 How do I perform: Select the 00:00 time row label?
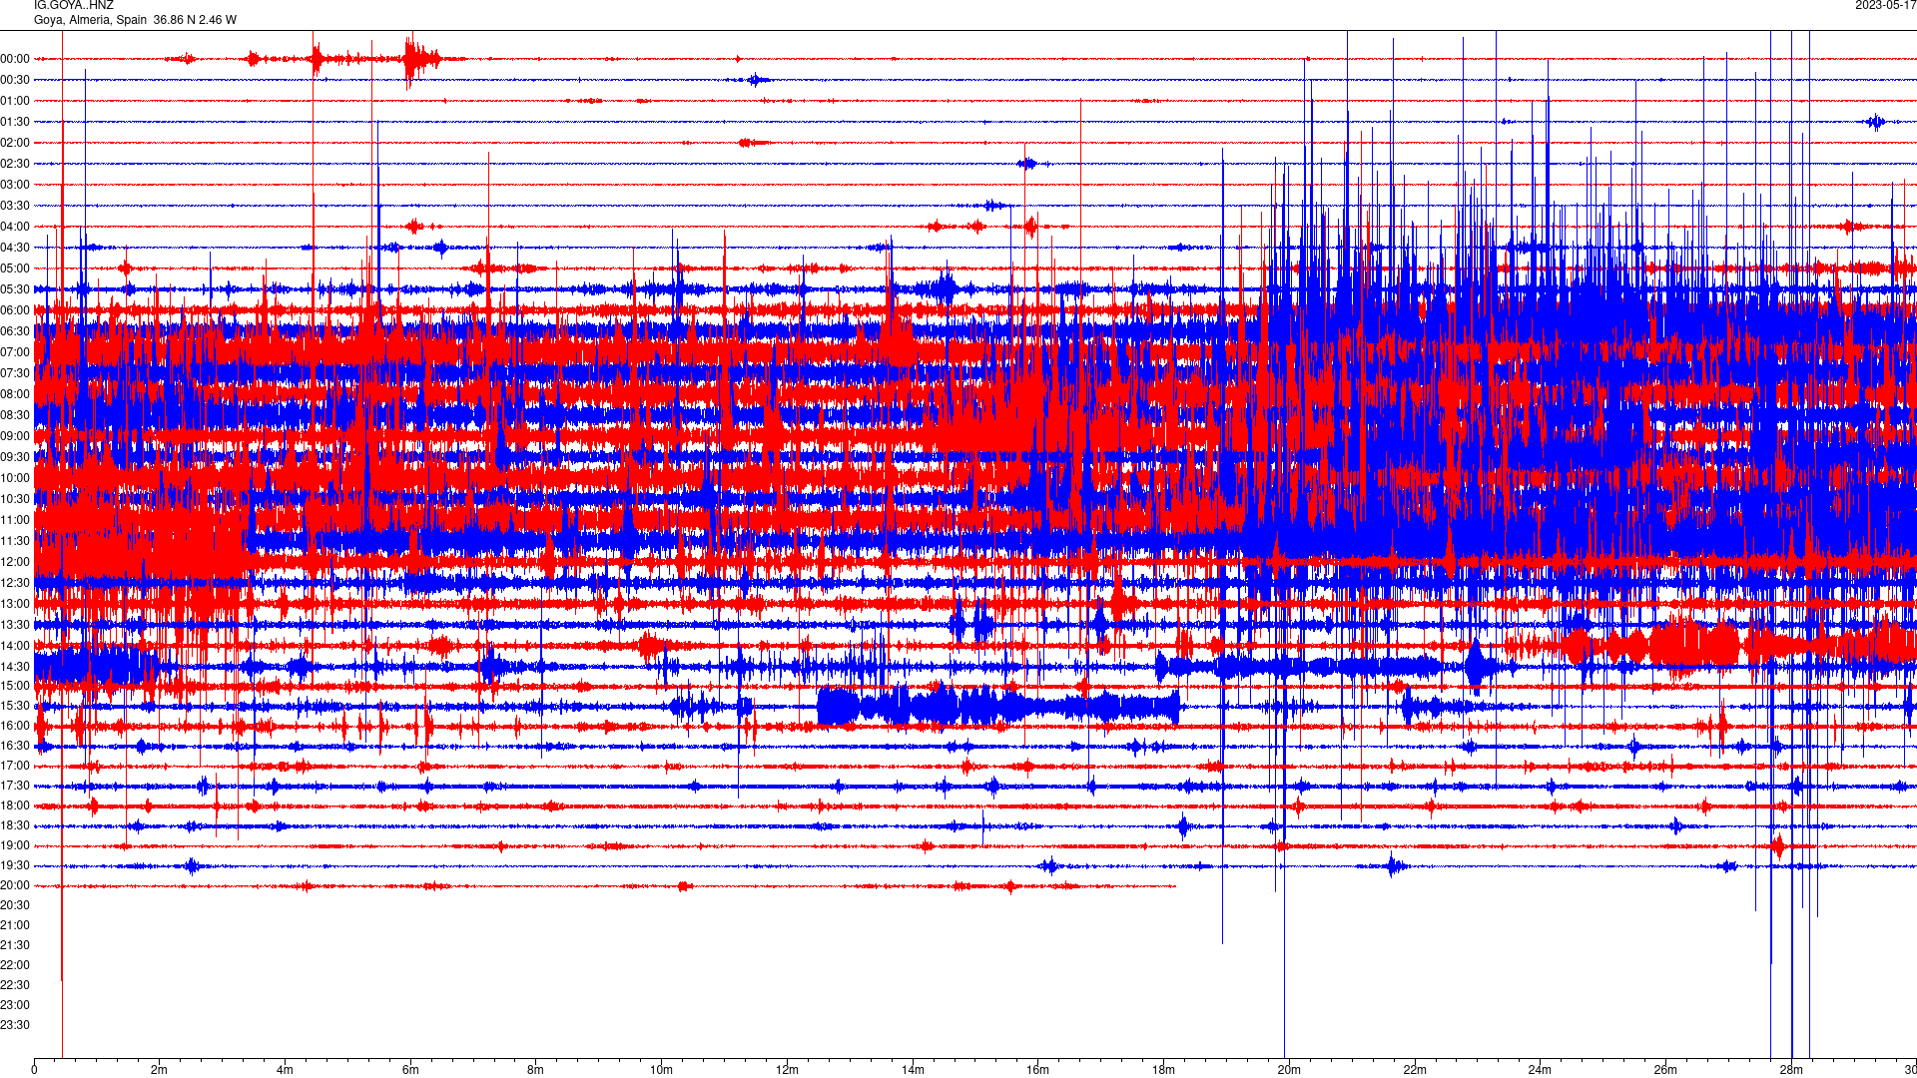click(x=15, y=59)
